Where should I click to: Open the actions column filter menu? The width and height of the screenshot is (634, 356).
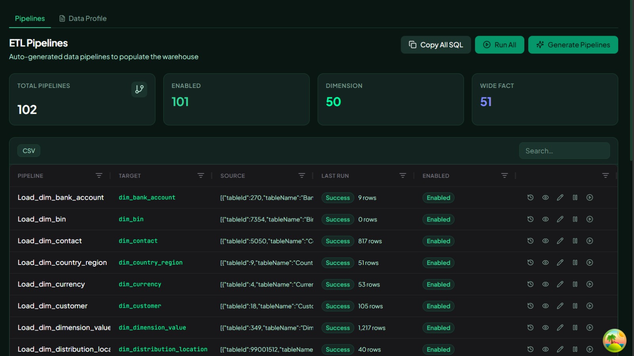pos(605,175)
